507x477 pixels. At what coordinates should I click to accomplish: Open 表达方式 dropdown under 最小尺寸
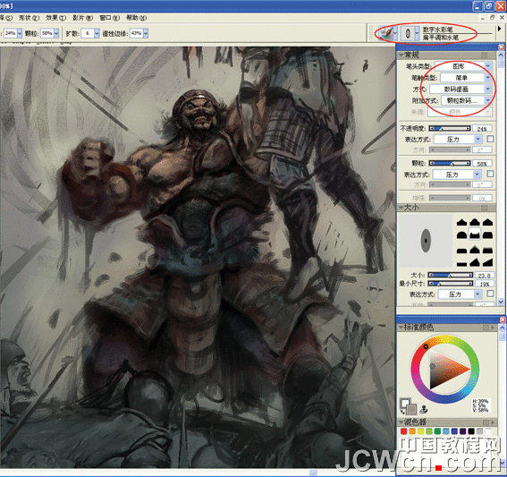coord(460,294)
